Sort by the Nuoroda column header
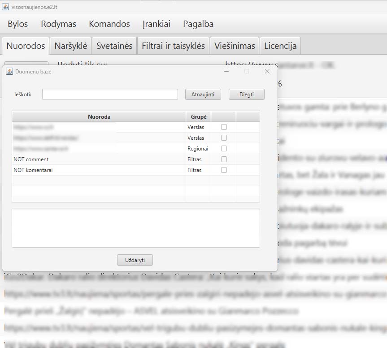This screenshot has height=348, width=387. 99,116
